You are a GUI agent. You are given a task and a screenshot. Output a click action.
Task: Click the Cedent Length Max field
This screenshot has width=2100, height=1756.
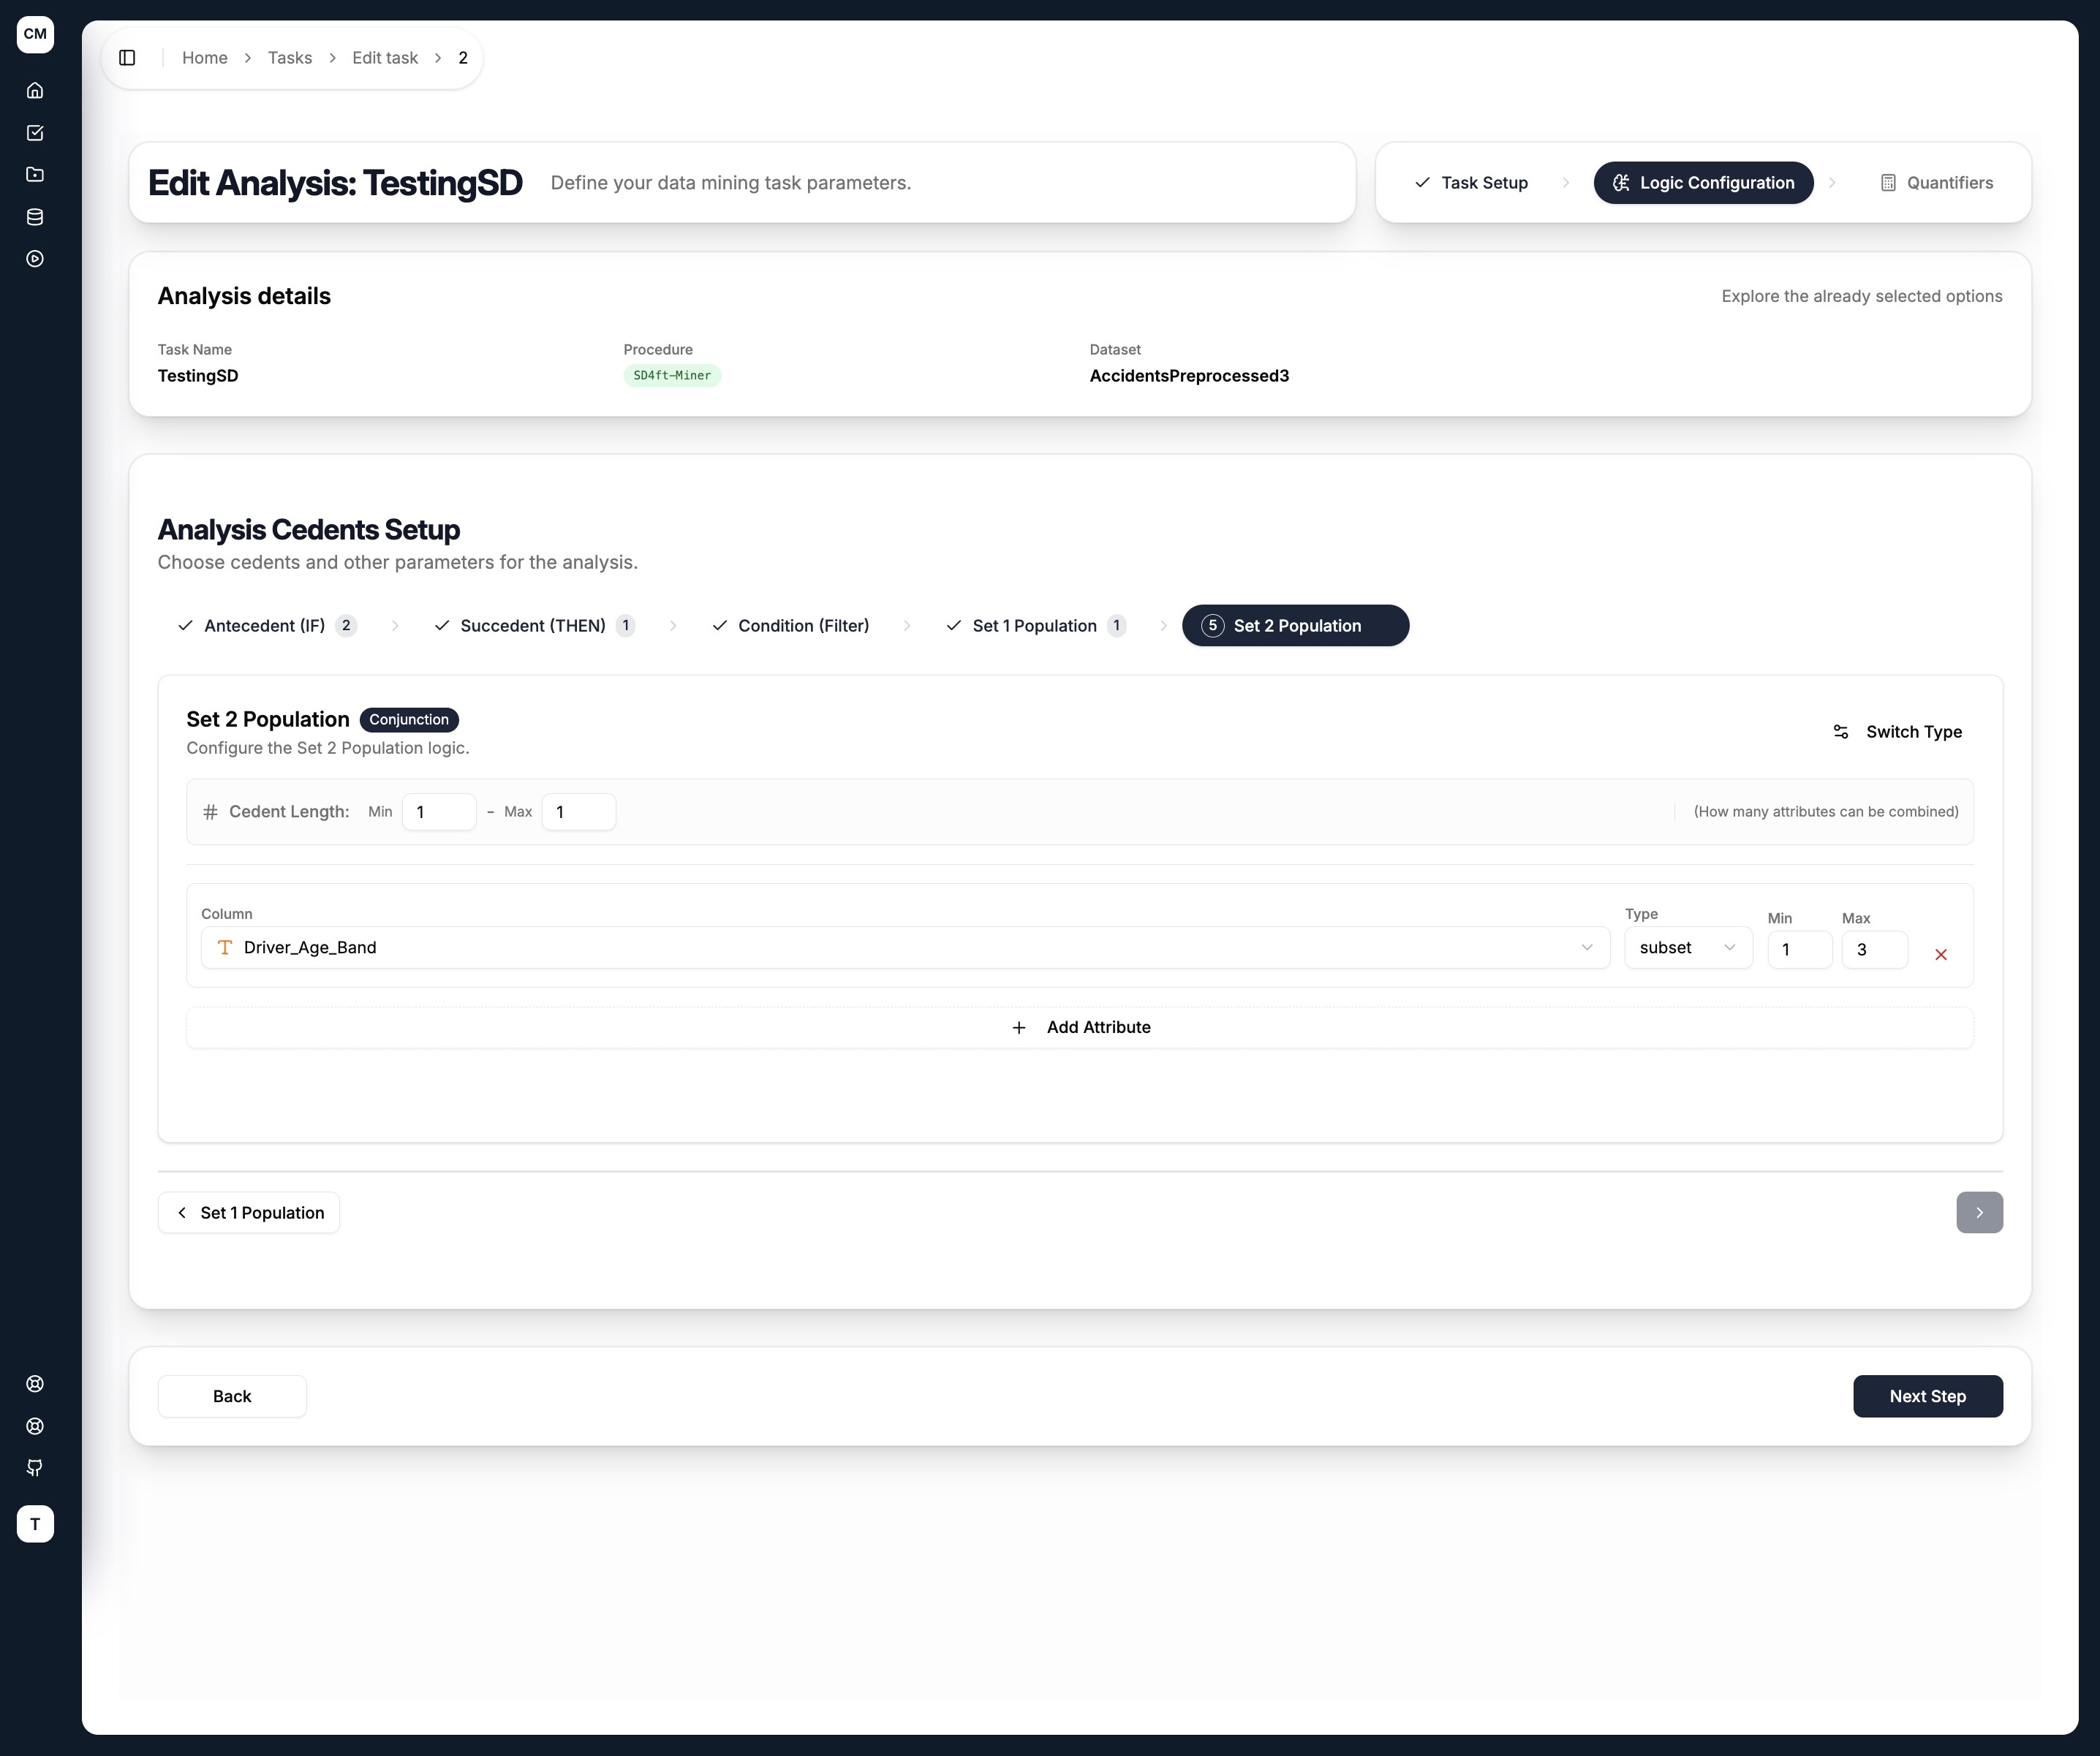[579, 812]
